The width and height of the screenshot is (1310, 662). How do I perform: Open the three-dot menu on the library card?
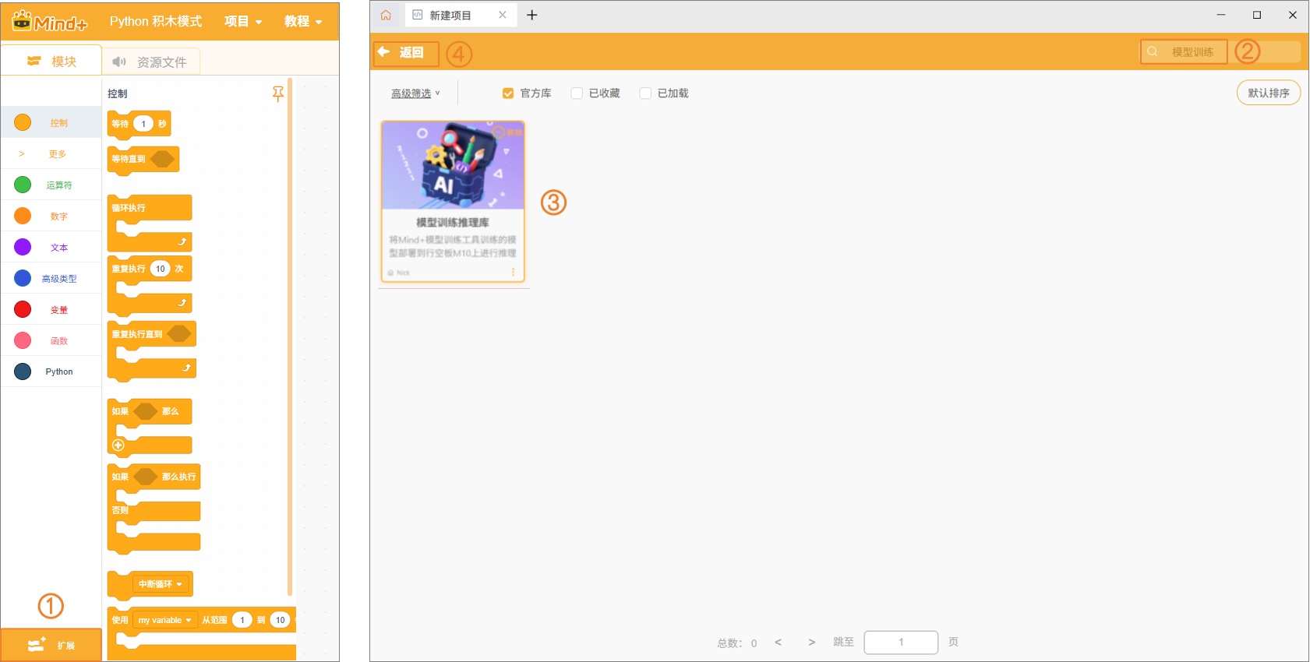click(x=513, y=272)
